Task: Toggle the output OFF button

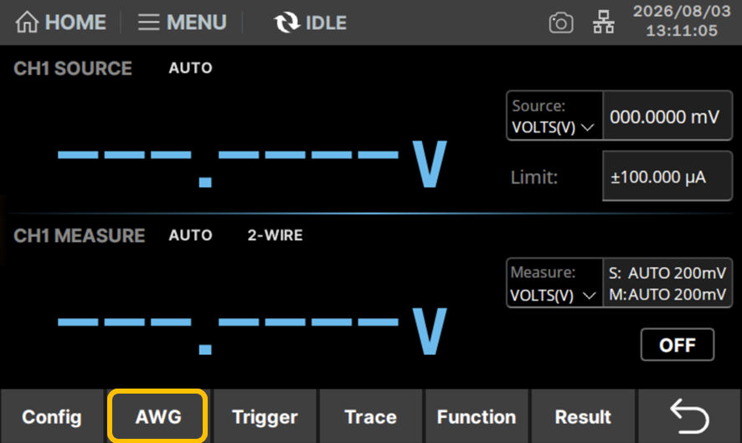Action: point(678,344)
